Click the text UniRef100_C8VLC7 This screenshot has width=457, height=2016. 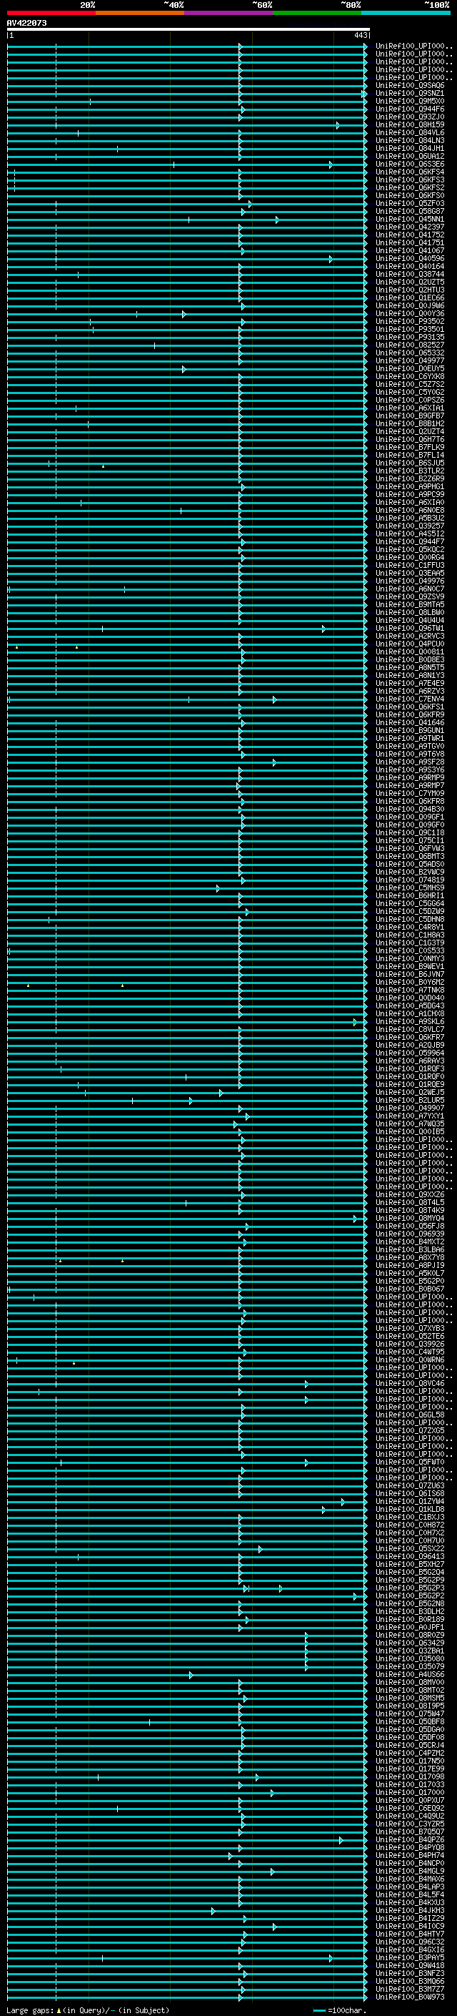click(409, 1030)
